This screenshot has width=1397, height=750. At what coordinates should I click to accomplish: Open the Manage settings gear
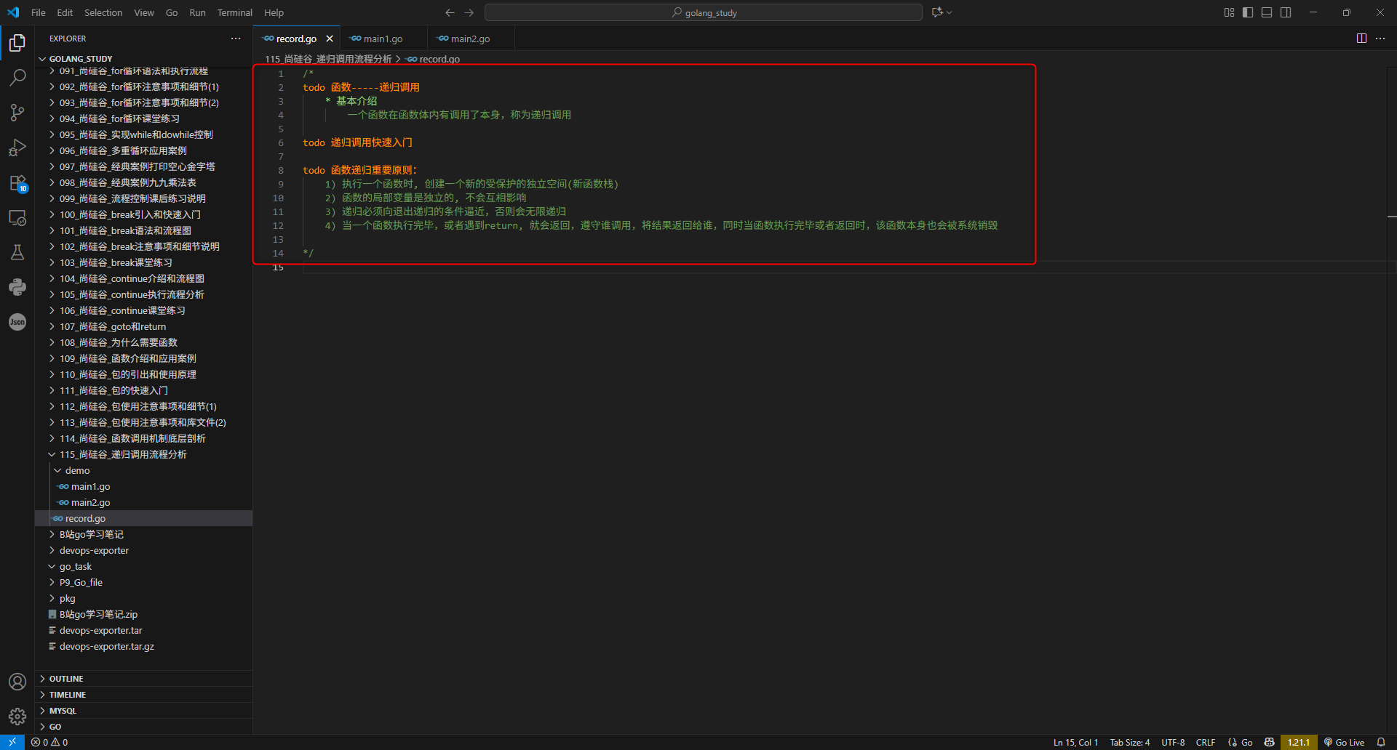click(x=17, y=717)
